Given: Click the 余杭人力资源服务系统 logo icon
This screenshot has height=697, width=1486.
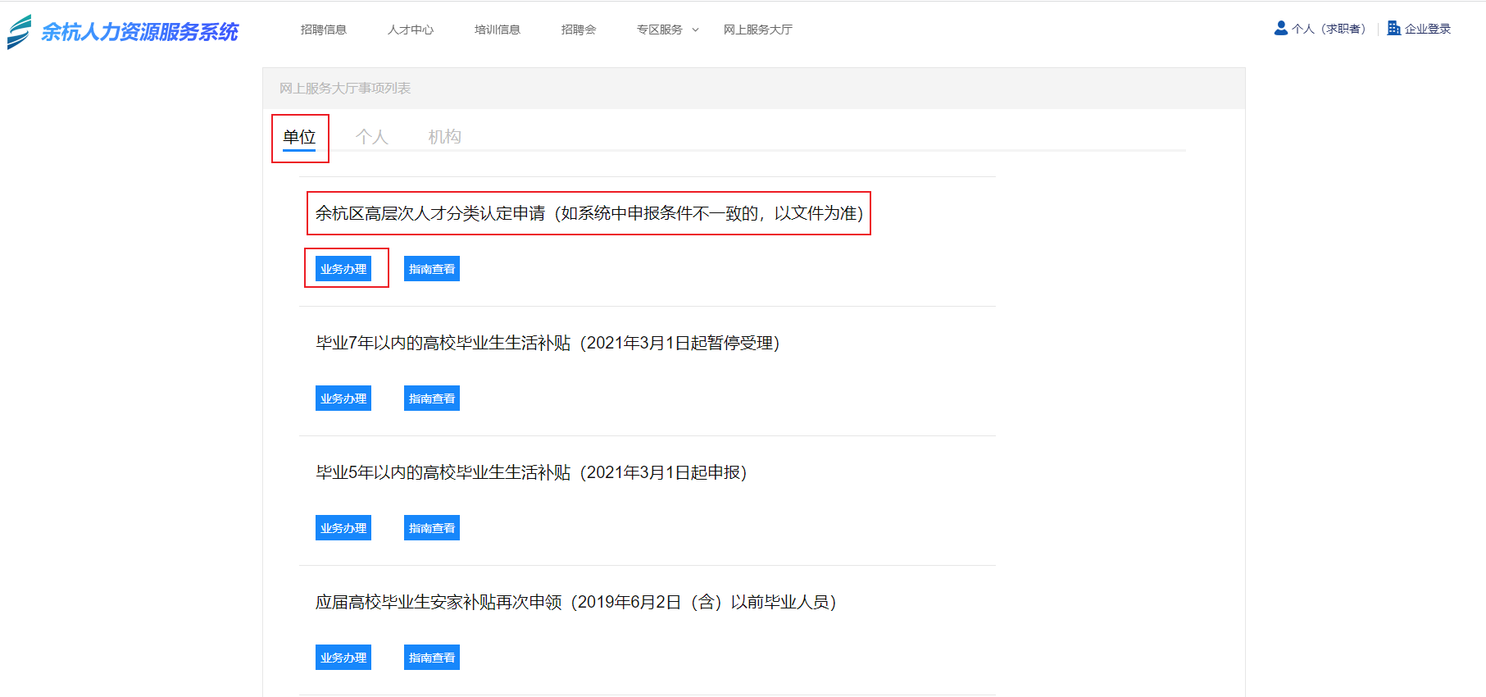Looking at the screenshot, I should point(20,31).
